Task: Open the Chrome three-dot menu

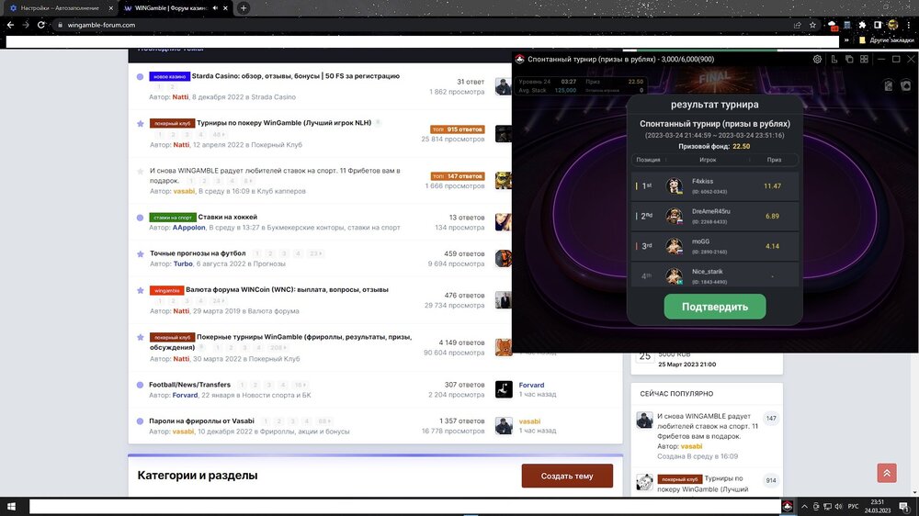Action: click(908, 25)
